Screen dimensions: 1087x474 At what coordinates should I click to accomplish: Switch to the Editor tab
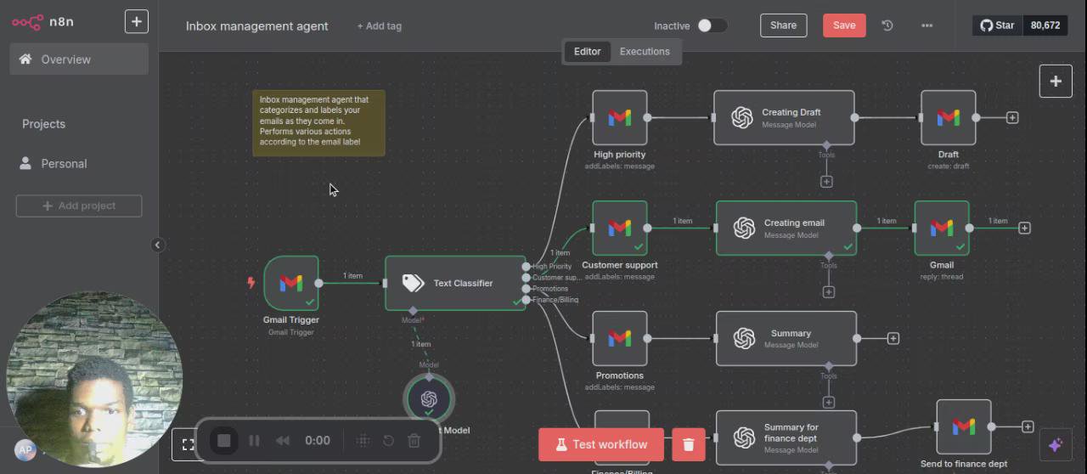click(587, 52)
